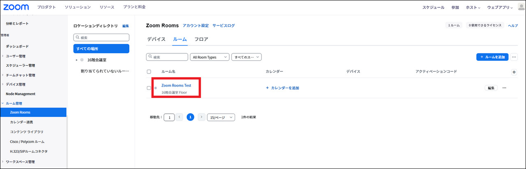Click the Zoom logo

16,7
